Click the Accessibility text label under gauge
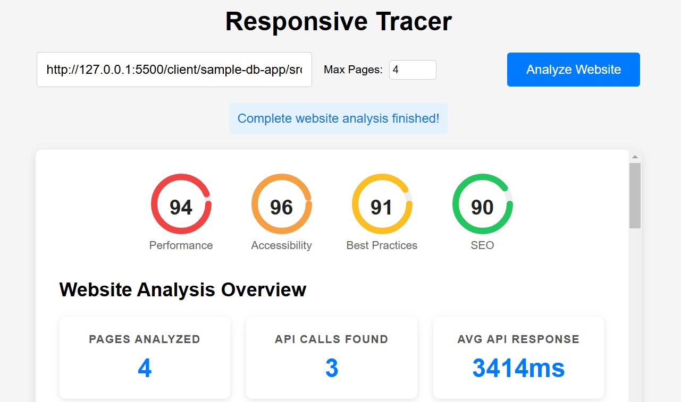The image size is (681, 402). click(x=281, y=245)
